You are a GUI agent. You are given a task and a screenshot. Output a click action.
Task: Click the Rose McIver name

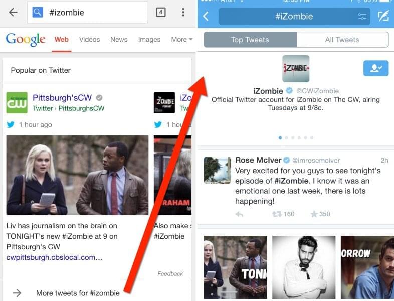tap(258, 160)
